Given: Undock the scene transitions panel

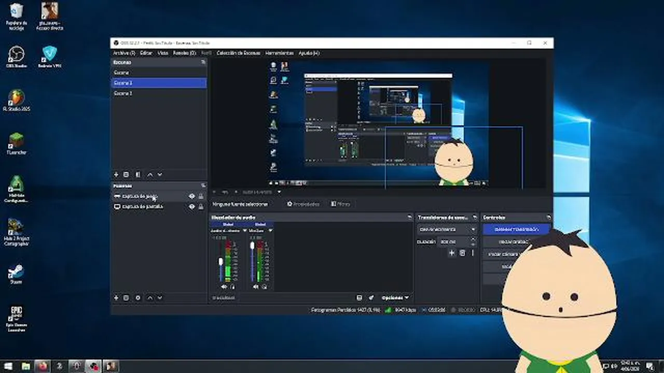Looking at the screenshot, I should point(475,218).
